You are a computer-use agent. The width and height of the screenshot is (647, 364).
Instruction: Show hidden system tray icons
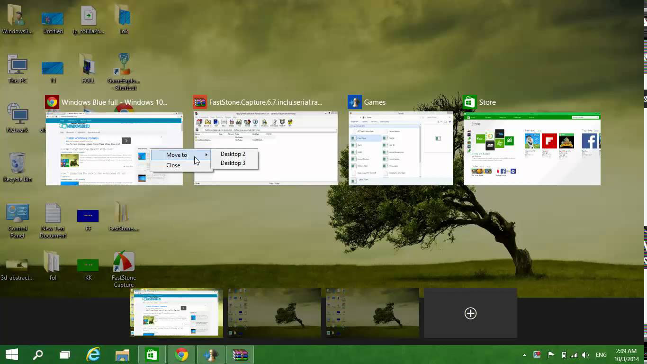click(x=524, y=355)
